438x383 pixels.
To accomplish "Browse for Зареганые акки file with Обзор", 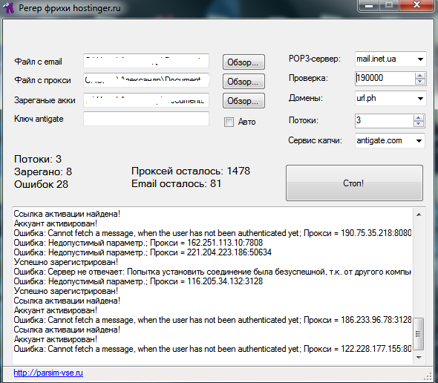I will click(243, 100).
